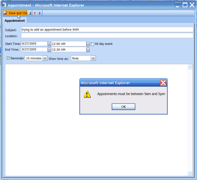Close the alert dialog with the red X

pyautogui.click(x=163, y=83)
